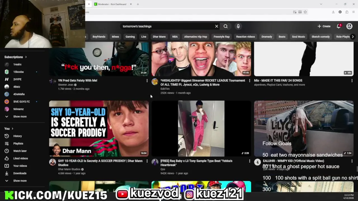This screenshot has height=201, width=358.
Task: Open the browser extensions puzzle icon
Action: [347, 12]
